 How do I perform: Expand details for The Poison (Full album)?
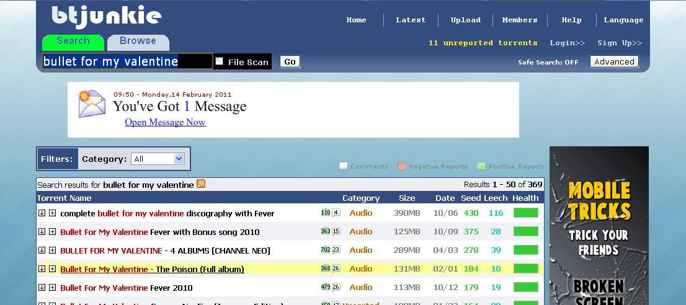(x=53, y=268)
